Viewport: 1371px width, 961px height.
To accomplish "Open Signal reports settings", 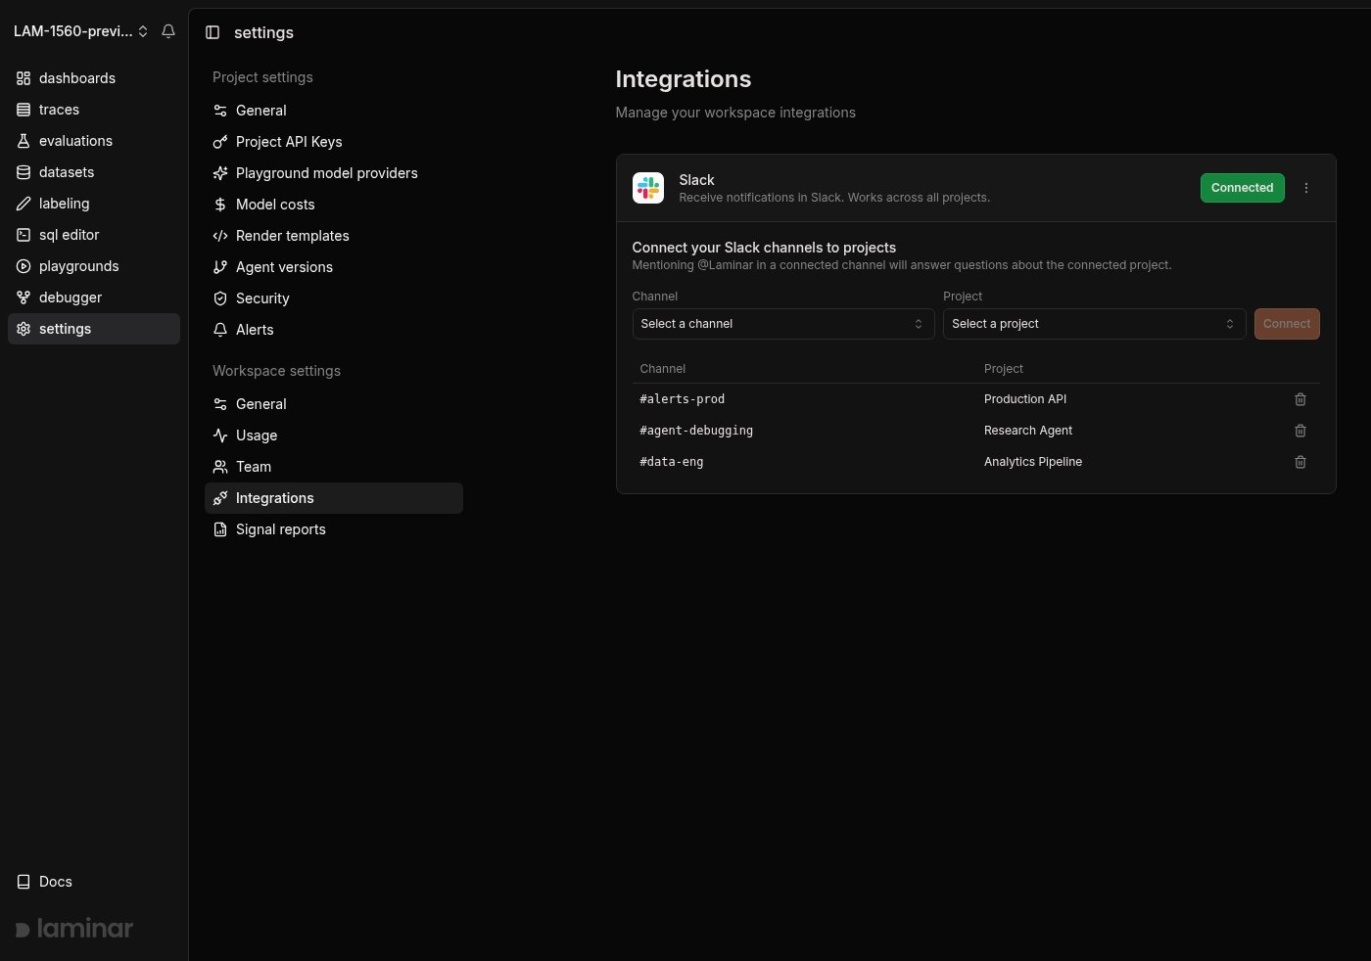I will tap(334, 529).
